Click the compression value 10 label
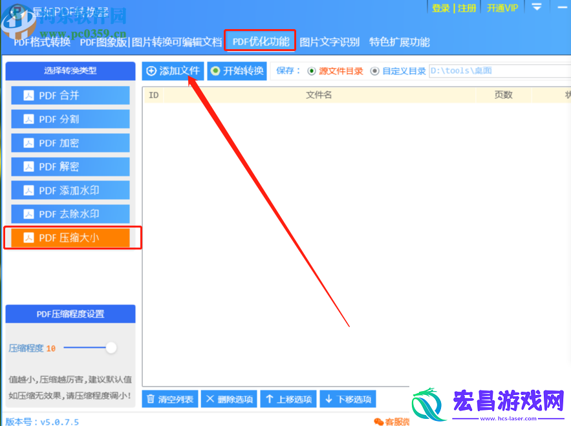571x426 pixels. (x=51, y=348)
